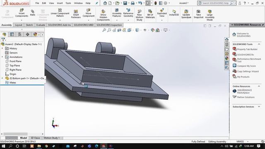Click the Home icon in title toolbar
This screenshot has height=149, width=265.
105,3
